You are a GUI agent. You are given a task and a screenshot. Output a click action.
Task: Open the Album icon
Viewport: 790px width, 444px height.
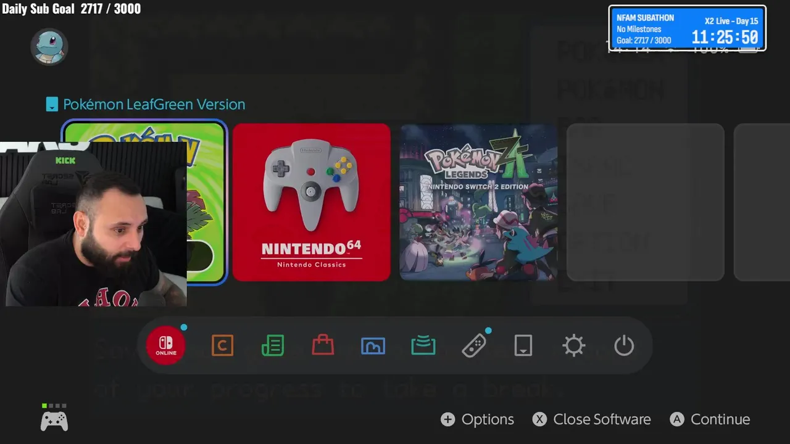pos(373,346)
